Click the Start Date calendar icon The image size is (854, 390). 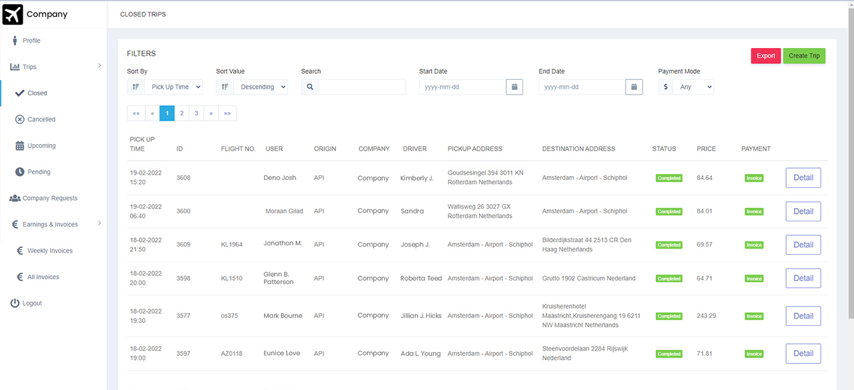coord(514,87)
